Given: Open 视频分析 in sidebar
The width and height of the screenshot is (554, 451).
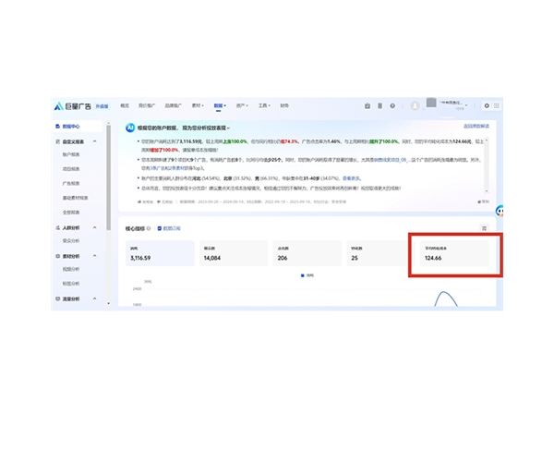Looking at the screenshot, I should pyautogui.click(x=71, y=269).
